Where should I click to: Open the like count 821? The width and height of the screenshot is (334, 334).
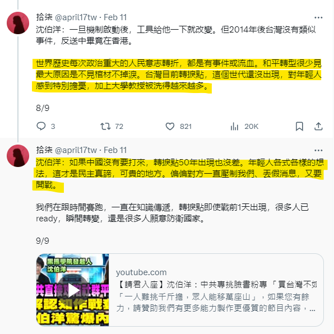click(x=185, y=127)
